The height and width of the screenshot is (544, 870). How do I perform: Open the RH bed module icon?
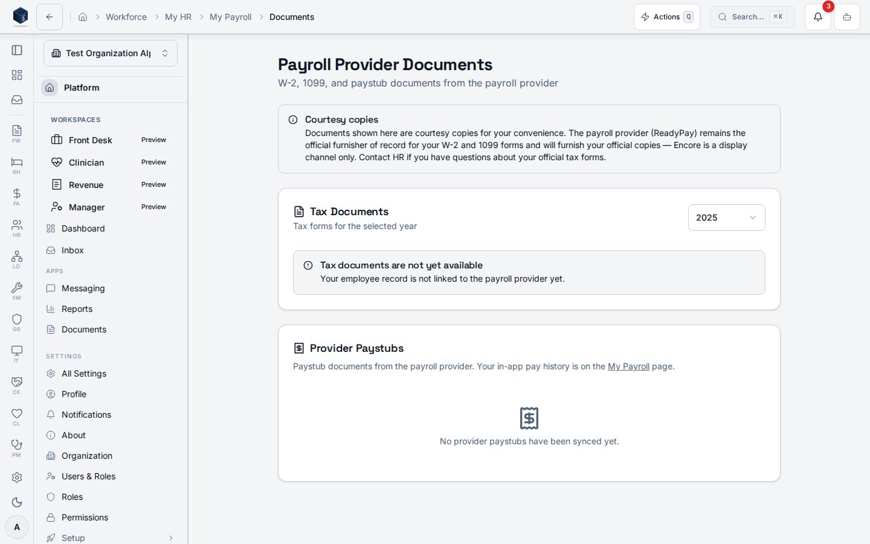click(x=17, y=165)
